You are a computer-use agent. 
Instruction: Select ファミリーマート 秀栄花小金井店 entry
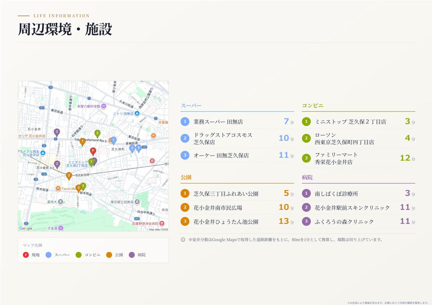[358, 158]
